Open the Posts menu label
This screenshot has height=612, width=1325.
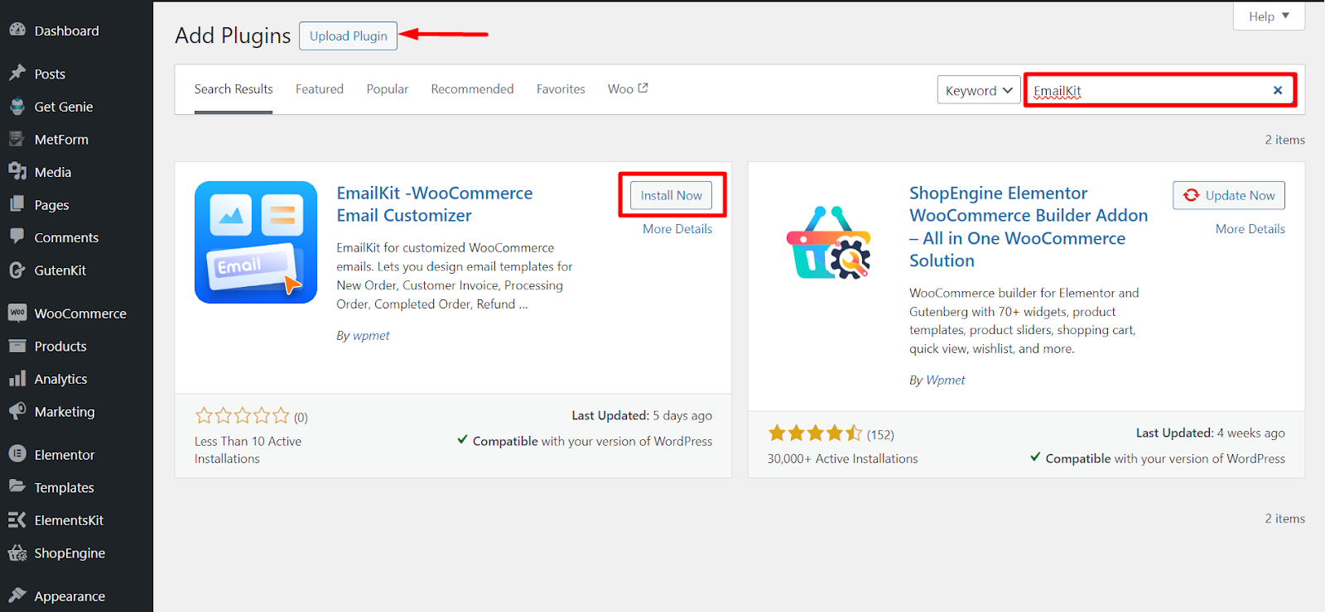[x=50, y=74]
